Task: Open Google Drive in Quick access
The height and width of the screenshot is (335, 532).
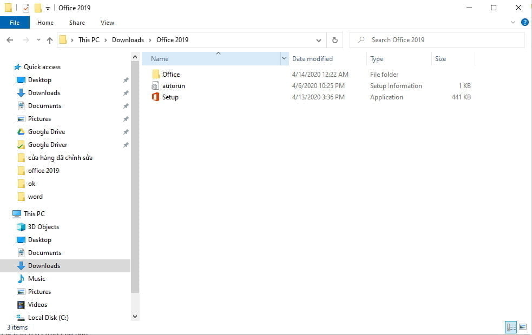Action: [x=46, y=132]
